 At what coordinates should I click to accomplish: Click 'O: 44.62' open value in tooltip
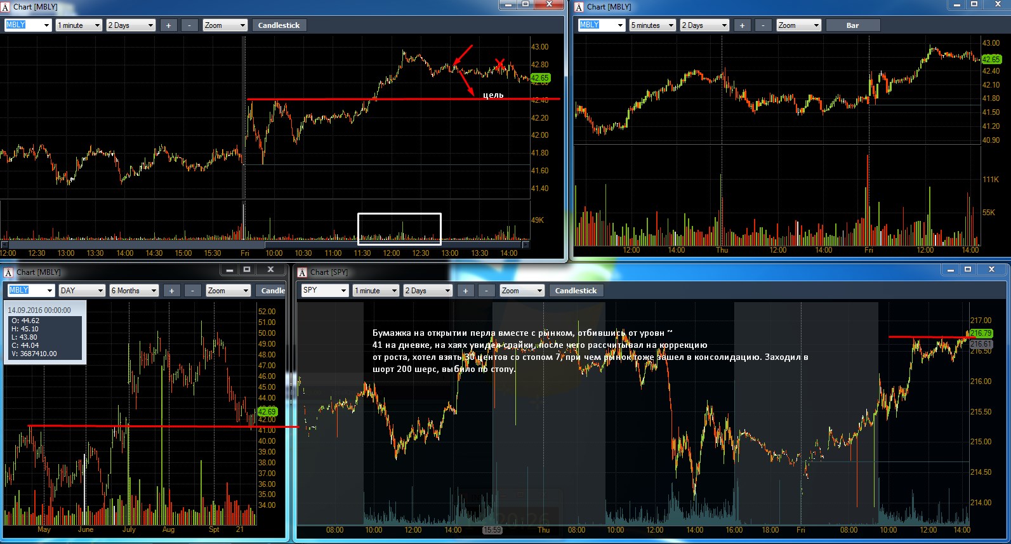pyautogui.click(x=25, y=321)
